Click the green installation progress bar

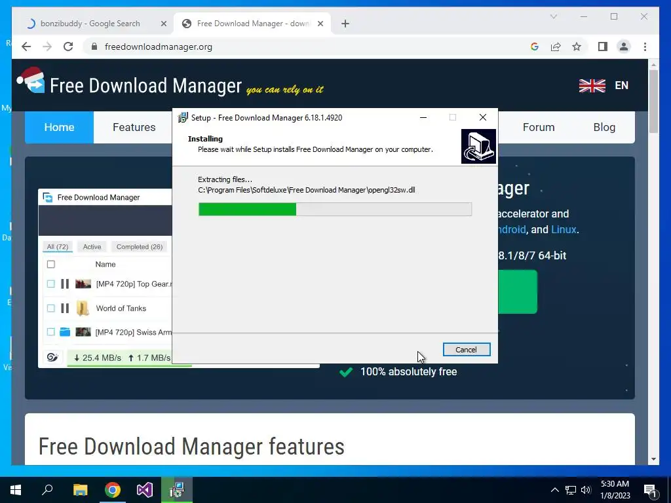[x=247, y=209]
